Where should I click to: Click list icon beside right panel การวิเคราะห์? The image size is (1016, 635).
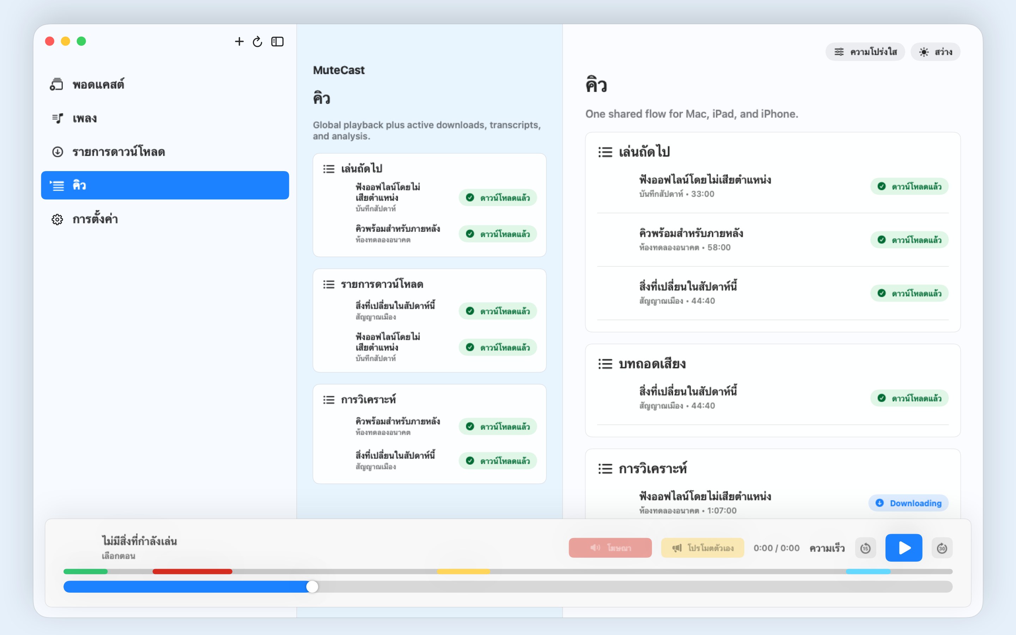(x=605, y=468)
